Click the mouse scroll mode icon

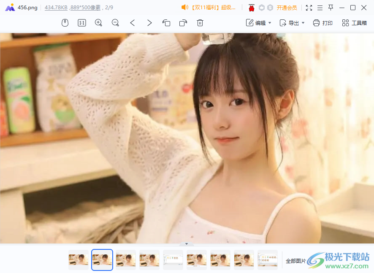click(65, 23)
